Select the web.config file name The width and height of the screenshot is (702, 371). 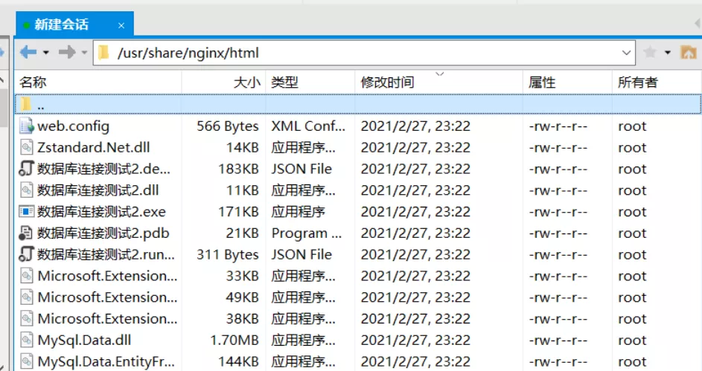(74, 126)
